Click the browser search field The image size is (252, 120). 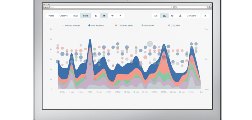click(x=192, y=7)
